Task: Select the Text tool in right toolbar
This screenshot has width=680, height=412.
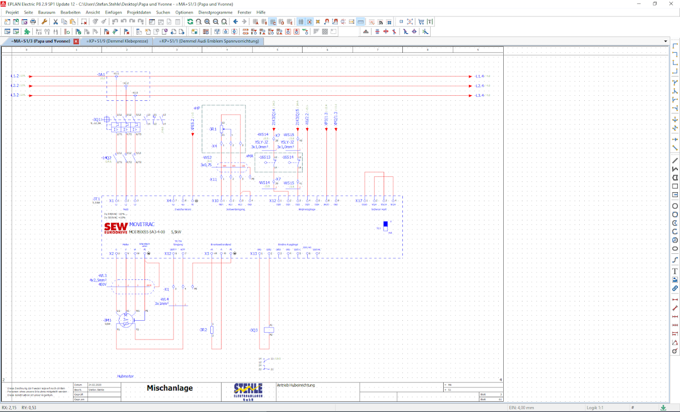Action: pos(675,271)
